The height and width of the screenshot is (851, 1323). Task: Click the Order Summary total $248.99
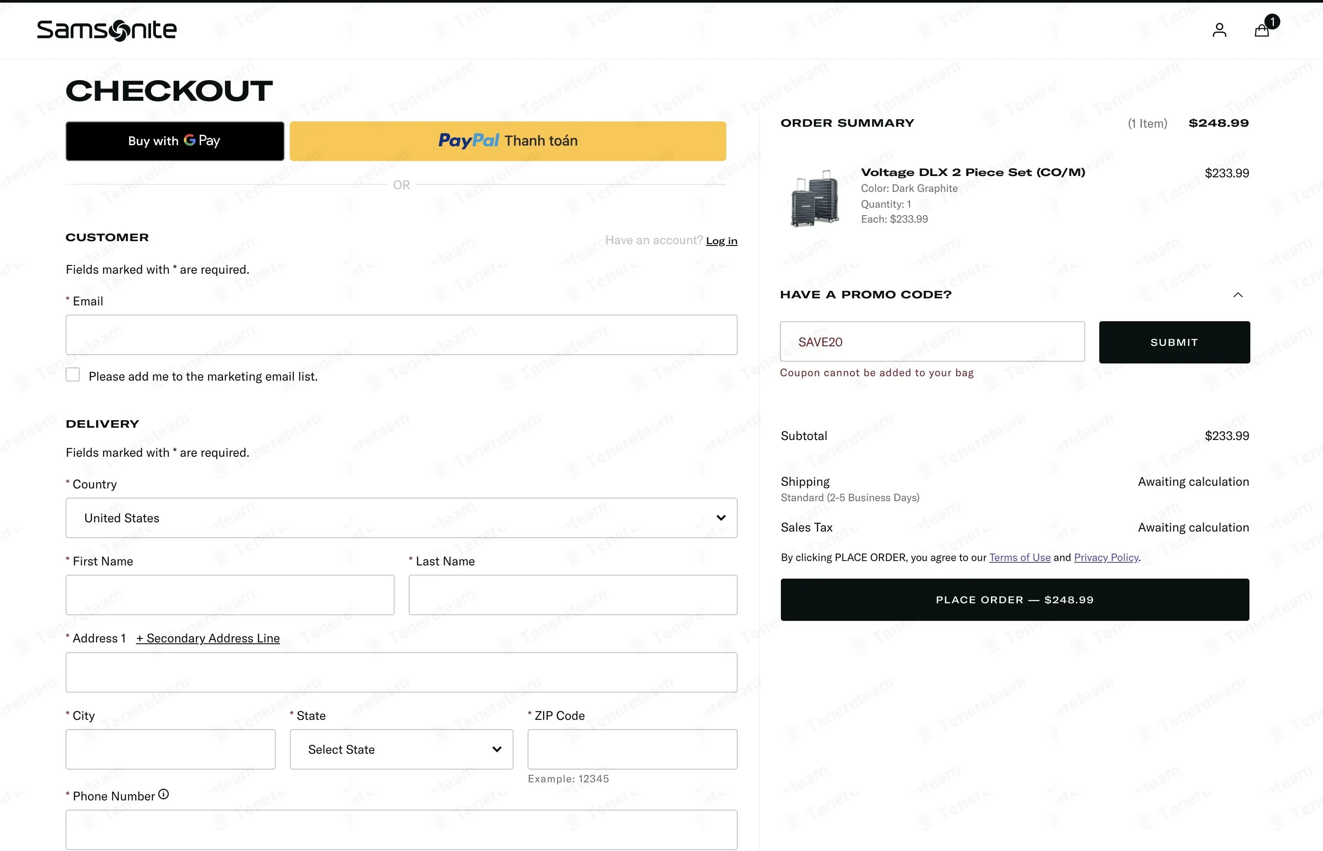click(x=1219, y=123)
